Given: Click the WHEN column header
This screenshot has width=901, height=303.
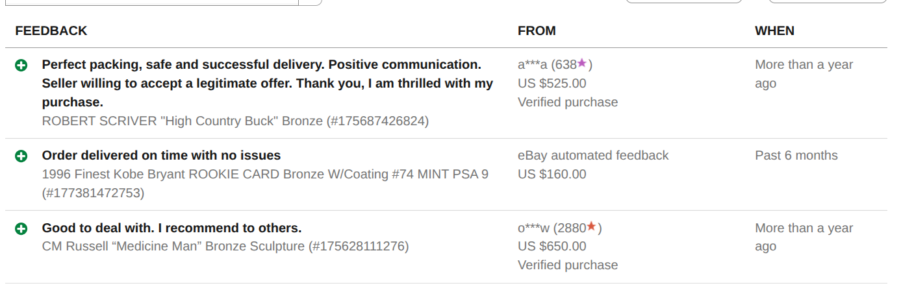Looking at the screenshot, I should (774, 30).
